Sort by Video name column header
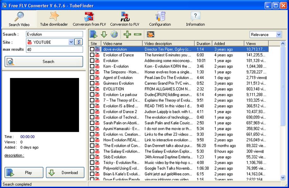289x188 pixels. pyautogui.click(x=122, y=44)
